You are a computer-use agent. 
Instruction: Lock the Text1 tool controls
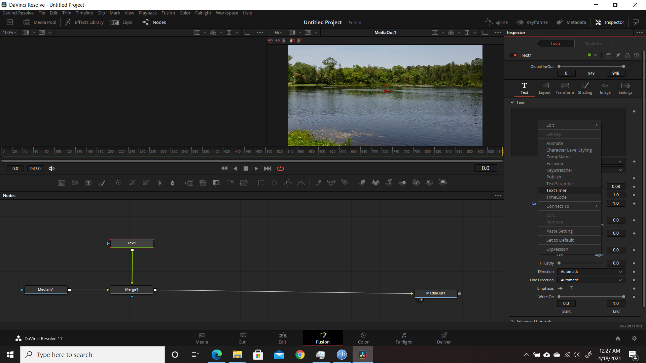(x=627, y=55)
